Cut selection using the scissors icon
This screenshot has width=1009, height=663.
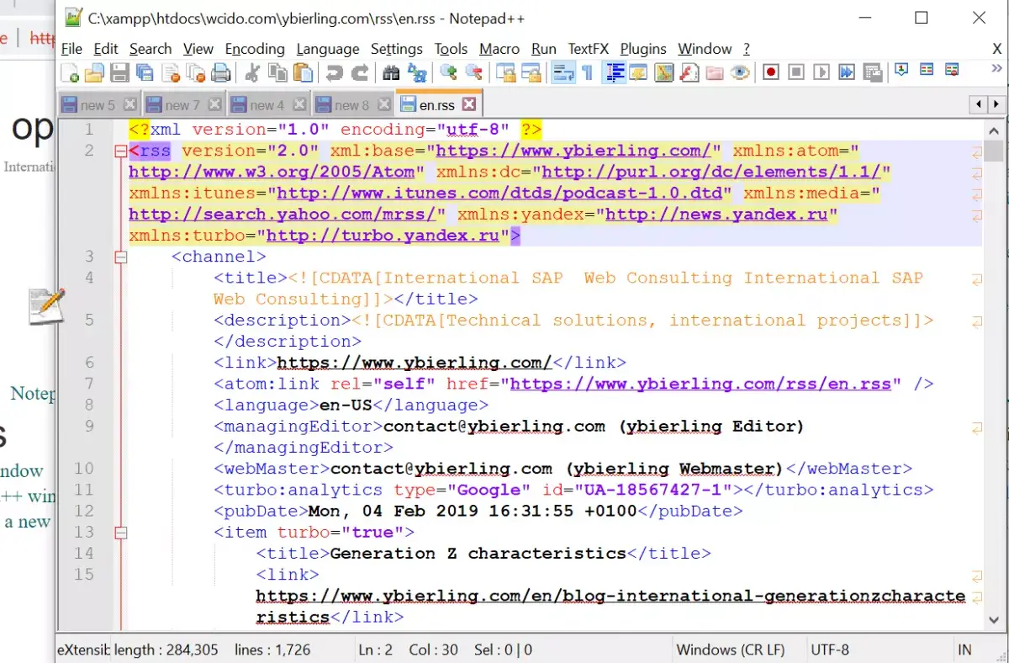pos(251,73)
